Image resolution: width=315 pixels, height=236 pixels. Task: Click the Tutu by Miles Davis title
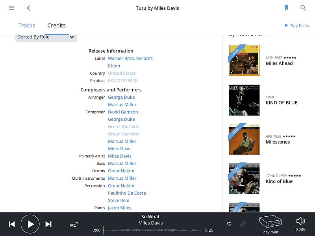pos(157,8)
